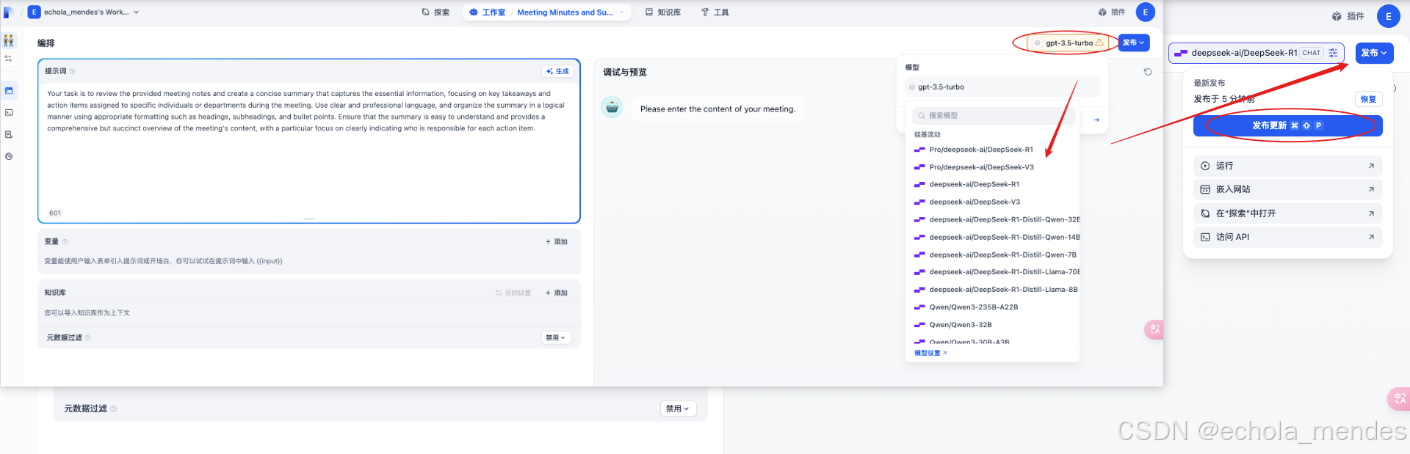Image resolution: width=1410 pixels, height=454 pixels.
Task: Click the gpt-3.5-turbo model selector button
Action: coord(1069,43)
